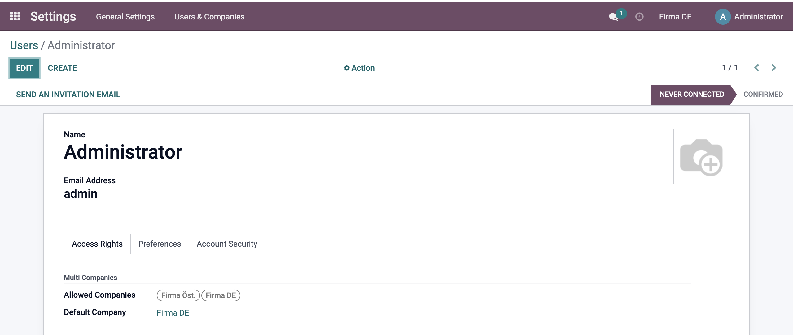This screenshot has width=793, height=335.
Task: Open the Users & Companies menu
Action: coord(209,17)
